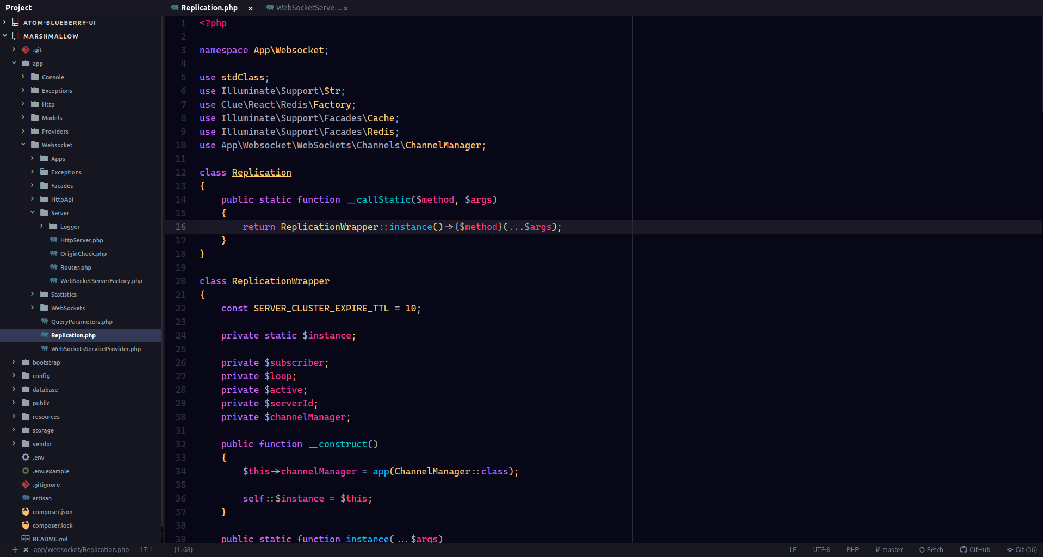Click the Statistics folder icon
This screenshot has height=557, width=1043.
point(44,294)
